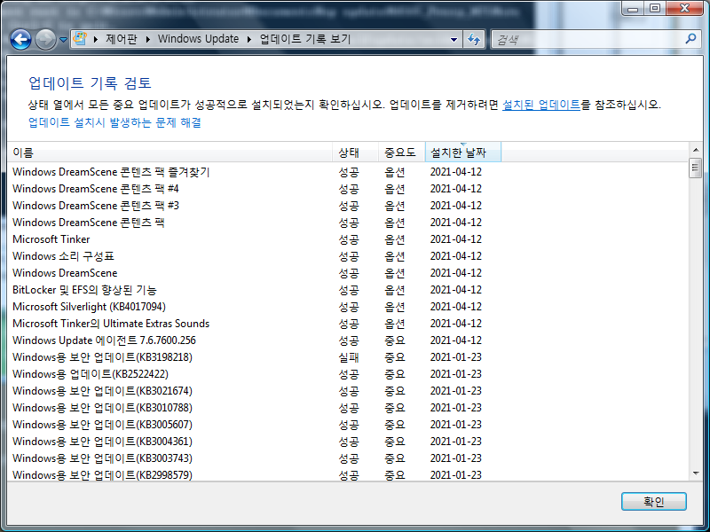The height and width of the screenshot is (532, 710).
Task: Go back with the blue arrow button
Action: [20, 39]
